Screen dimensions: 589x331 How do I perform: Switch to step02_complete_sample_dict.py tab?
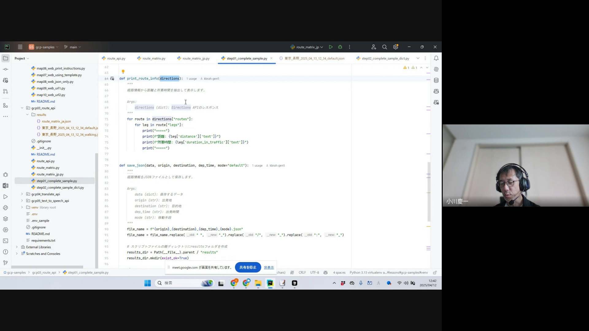(x=385, y=58)
